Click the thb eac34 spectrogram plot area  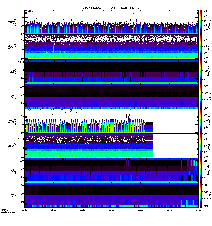coord(111,22)
